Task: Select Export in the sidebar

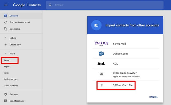Action: point(7,66)
